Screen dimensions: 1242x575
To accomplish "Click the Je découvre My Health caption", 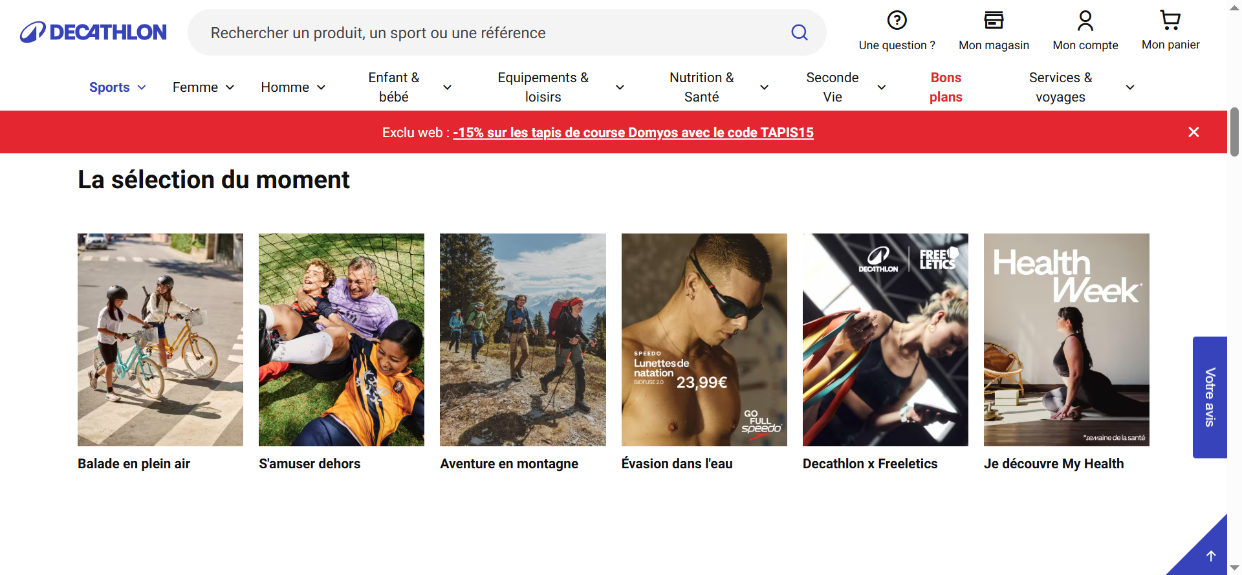I will pyautogui.click(x=1054, y=464).
